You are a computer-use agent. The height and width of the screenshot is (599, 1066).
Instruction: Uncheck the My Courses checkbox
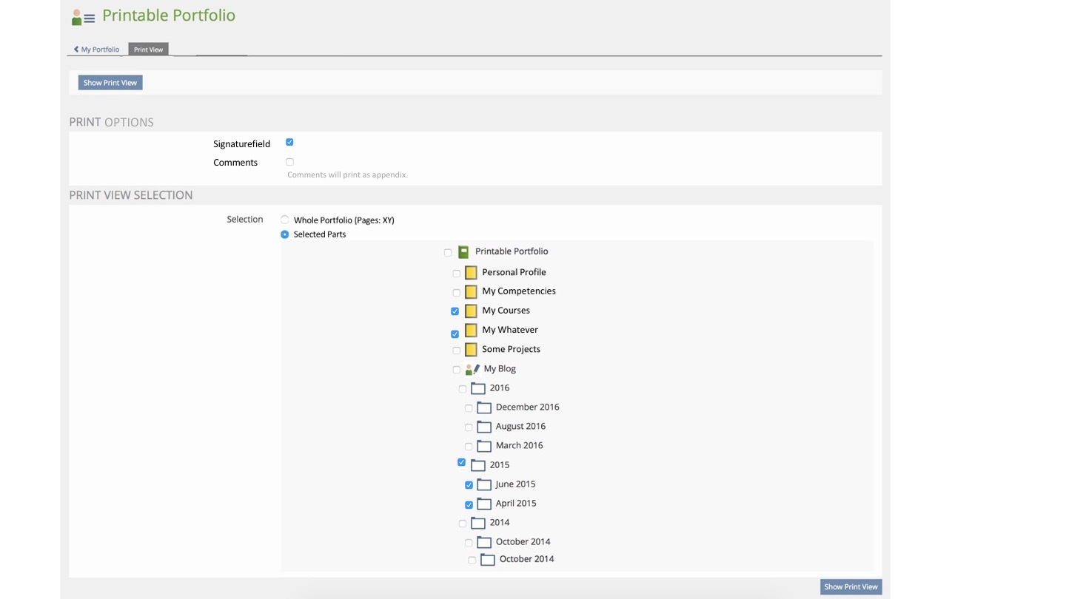pyautogui.click(x=455, y=311)
